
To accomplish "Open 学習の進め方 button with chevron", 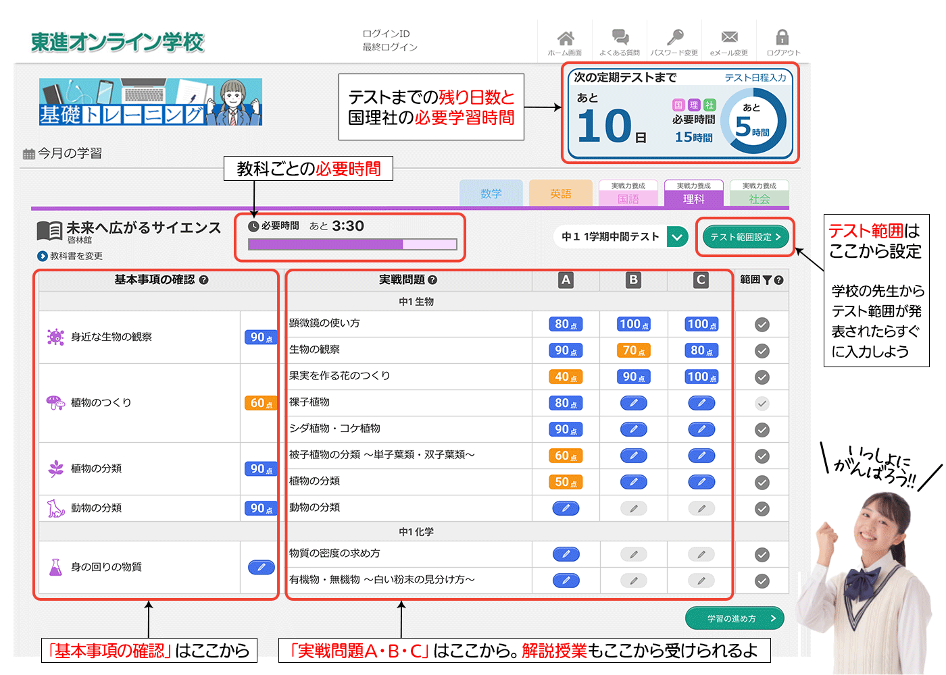I will pos(735,618).
